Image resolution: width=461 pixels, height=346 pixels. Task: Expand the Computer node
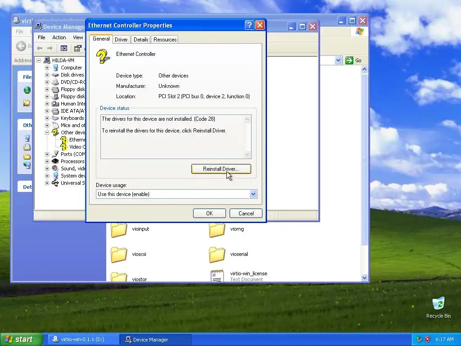[x=47, y=68]
